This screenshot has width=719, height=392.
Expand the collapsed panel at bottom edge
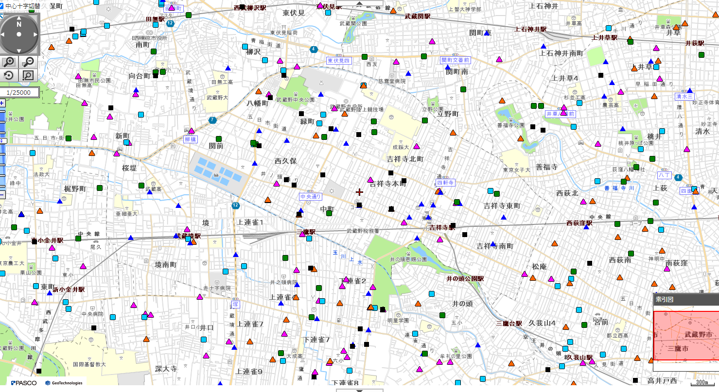tap(360, 390)
